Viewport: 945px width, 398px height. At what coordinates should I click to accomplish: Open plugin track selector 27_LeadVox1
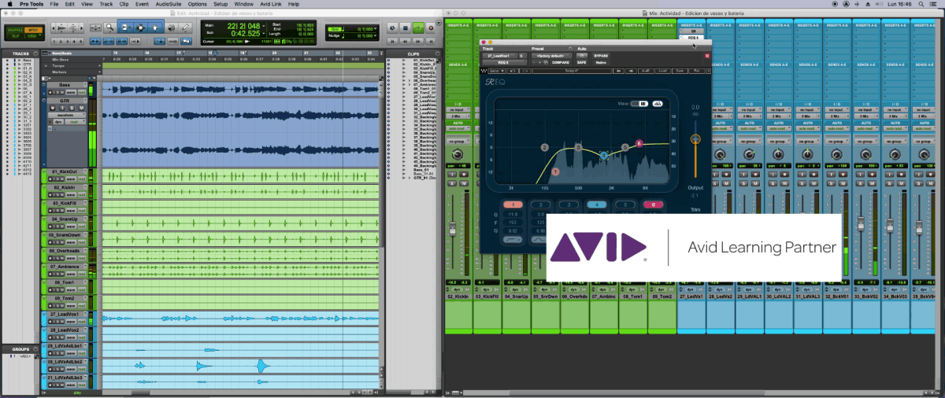[499, 56]
